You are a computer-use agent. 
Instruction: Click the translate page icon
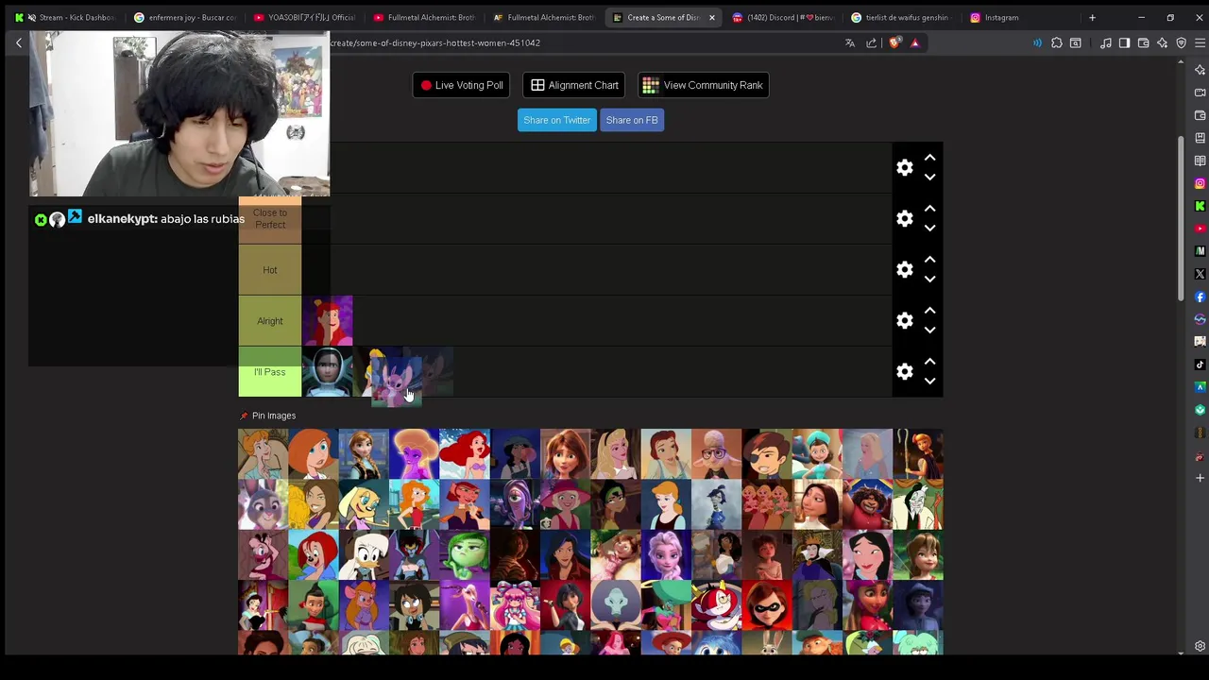click(850, 42)
